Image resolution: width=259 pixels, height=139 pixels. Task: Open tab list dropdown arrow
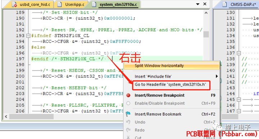point(198,4)
